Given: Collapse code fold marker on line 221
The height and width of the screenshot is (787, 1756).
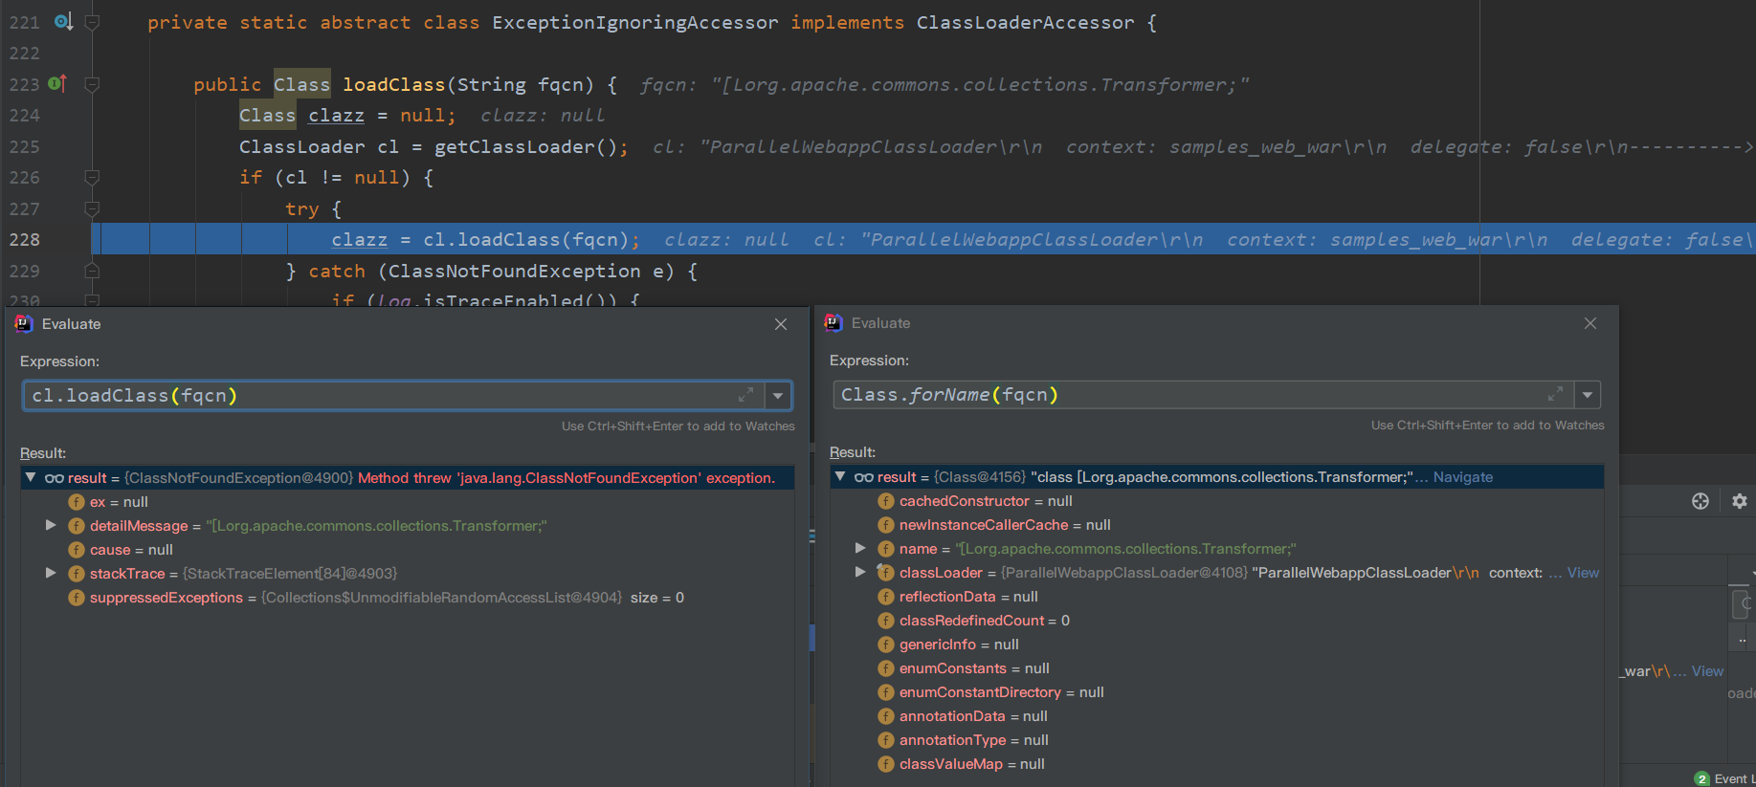Looking at the screenshot, I should [x=92, y=22].
